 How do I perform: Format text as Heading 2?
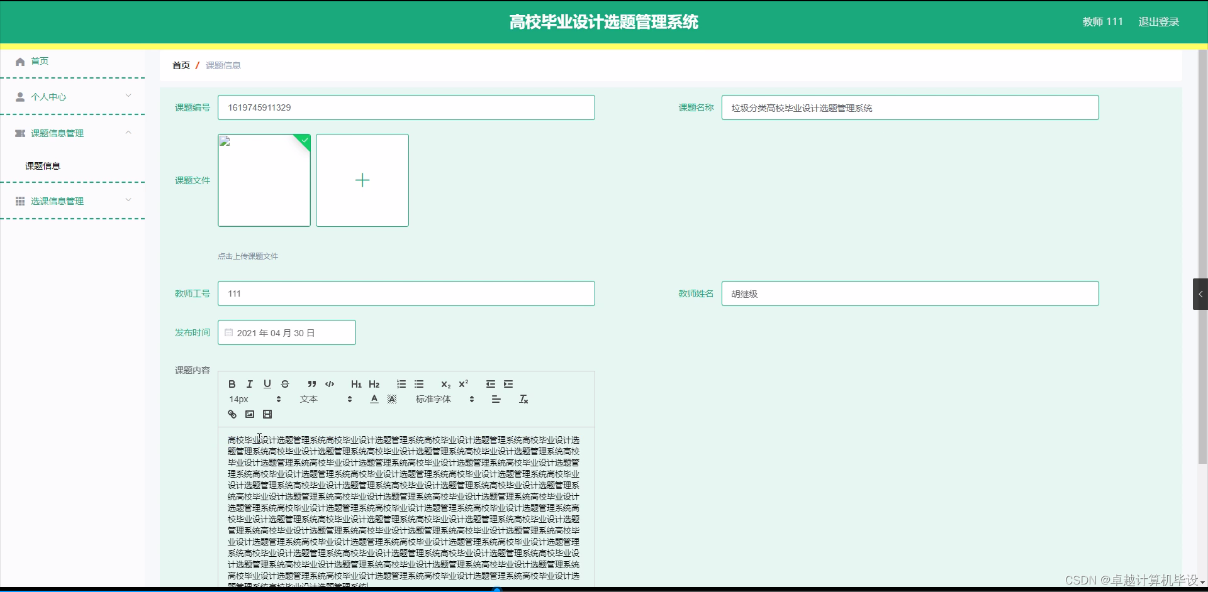(x=374, y=384)
